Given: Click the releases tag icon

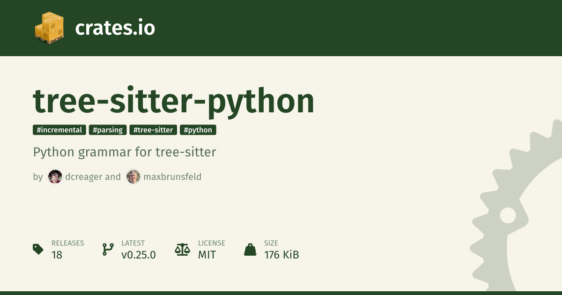Looking at the screenshot, I should [x=38, y=249].
